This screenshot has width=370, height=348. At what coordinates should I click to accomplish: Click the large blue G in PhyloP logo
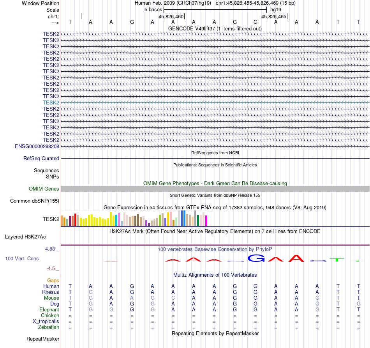256,258
